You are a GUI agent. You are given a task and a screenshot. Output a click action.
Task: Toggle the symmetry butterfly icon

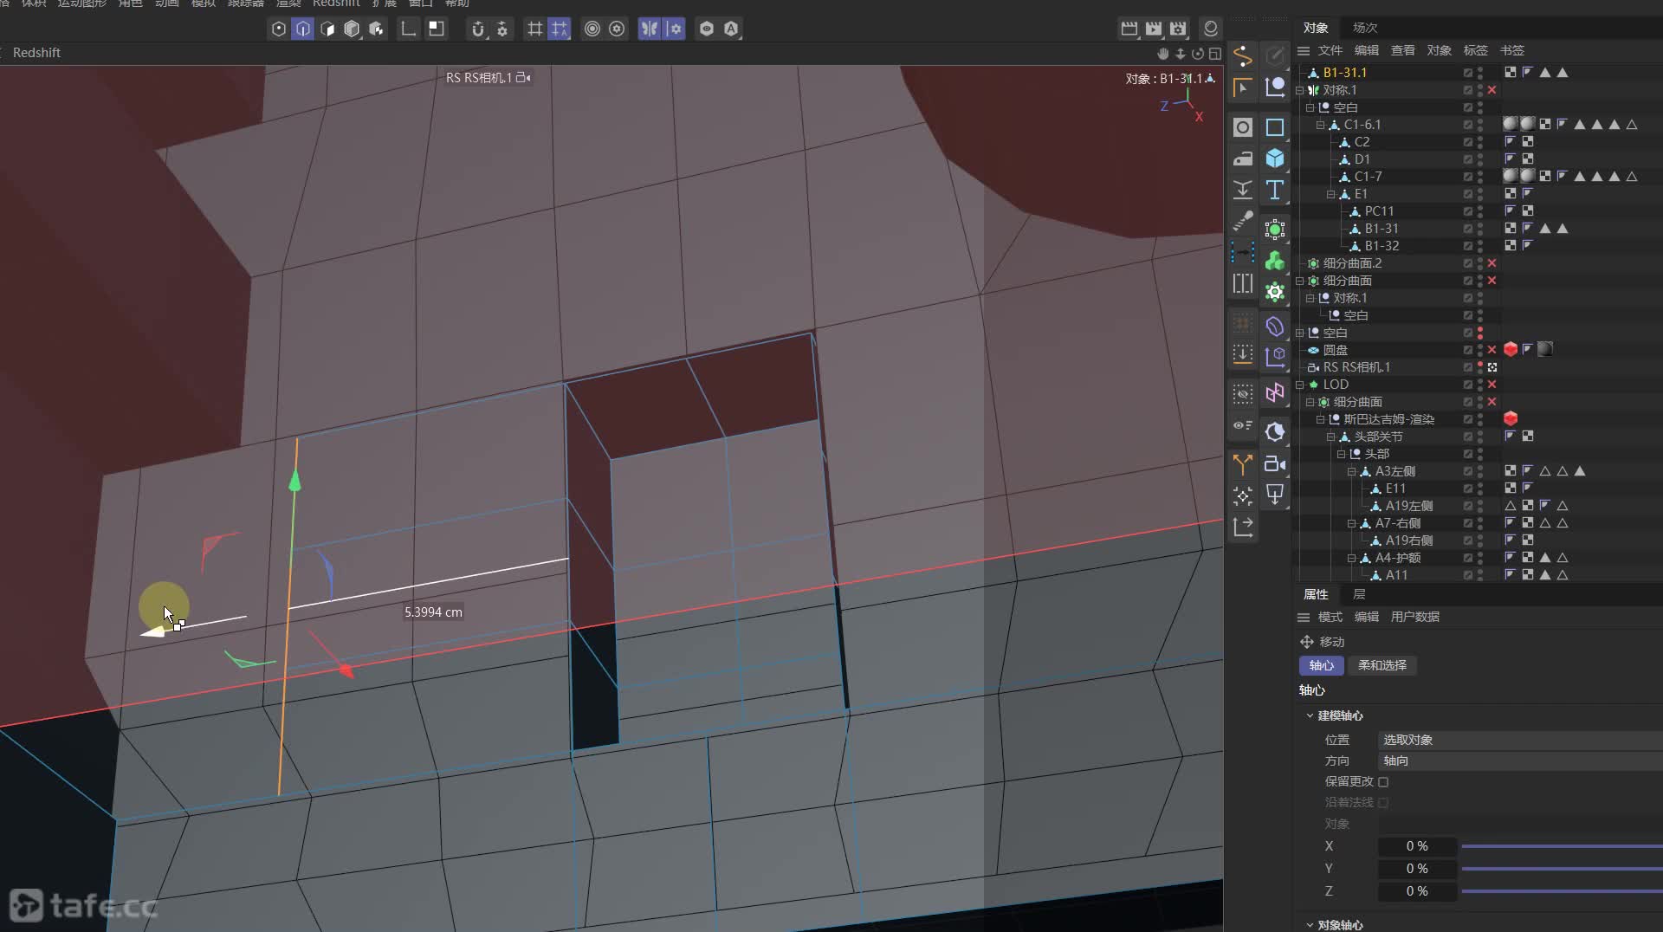coord(650,29)
